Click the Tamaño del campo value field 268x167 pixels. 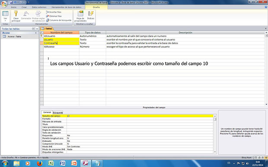(x=140, y=116)
